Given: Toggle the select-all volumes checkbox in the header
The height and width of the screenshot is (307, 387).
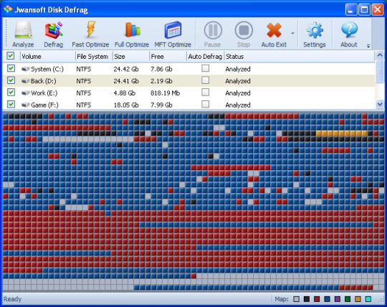Looking at the screenshot, I should [x=11, y=56].
